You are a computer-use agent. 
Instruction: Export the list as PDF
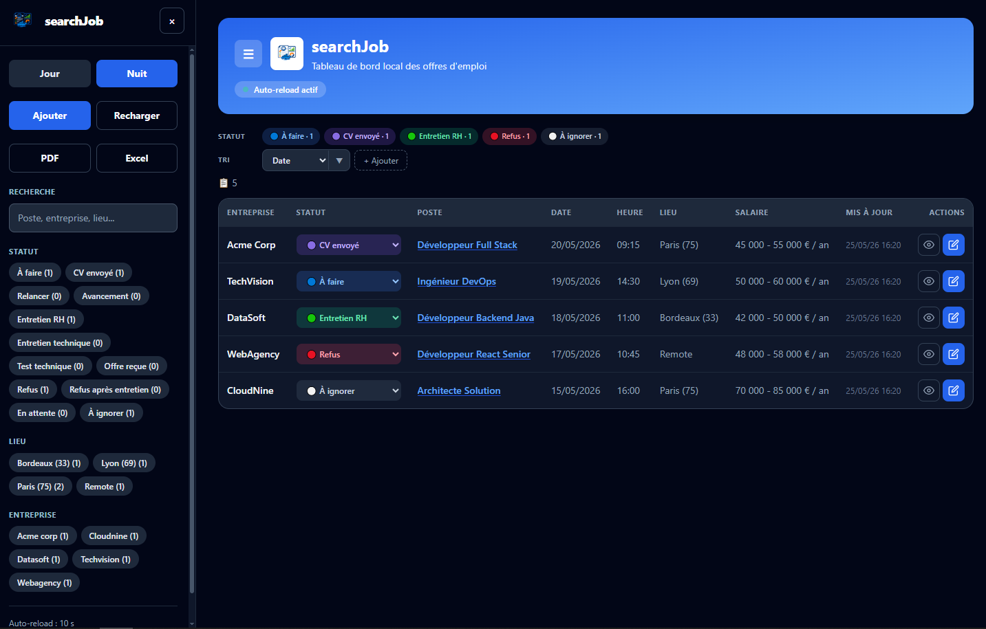pyautogui.click(x=50, y=158)
